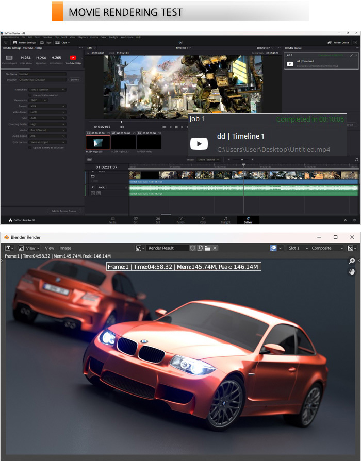The height and width of the screenshot is (463, 361).
Task: Open the Encoding Profile dropdown
Action: [x=47, y=124]
